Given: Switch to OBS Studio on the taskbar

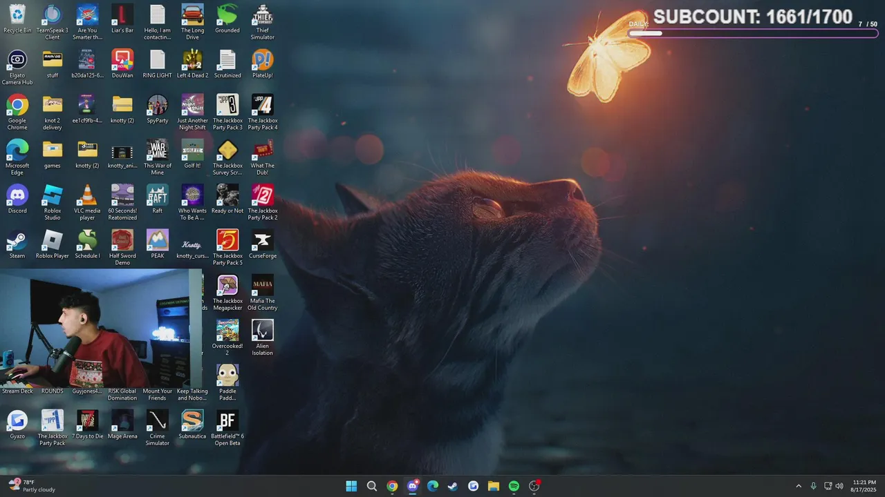Looking at the screenshot, I should [x=534, y=486].
